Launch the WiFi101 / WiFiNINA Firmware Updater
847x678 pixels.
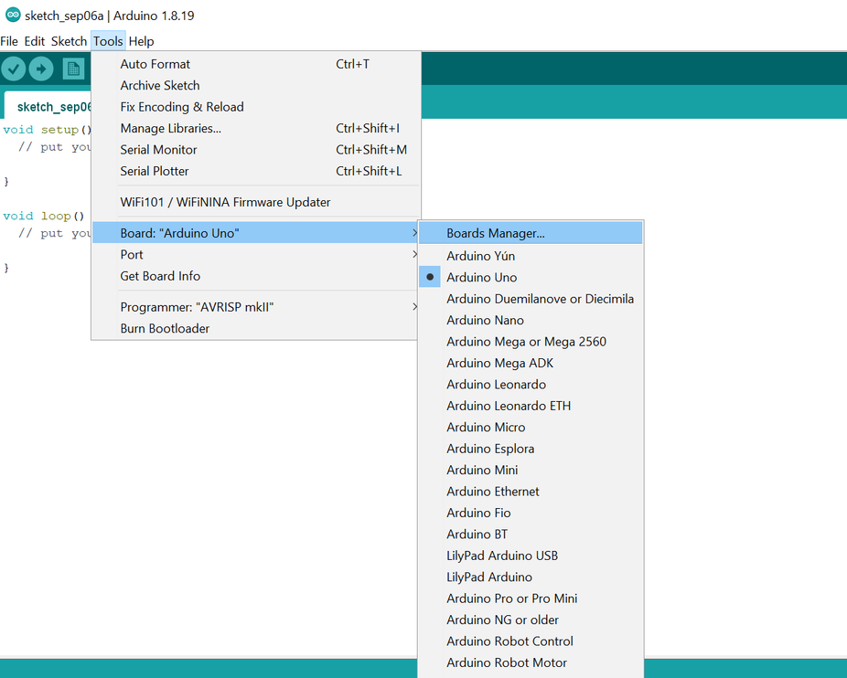click(x=215, y=202)
